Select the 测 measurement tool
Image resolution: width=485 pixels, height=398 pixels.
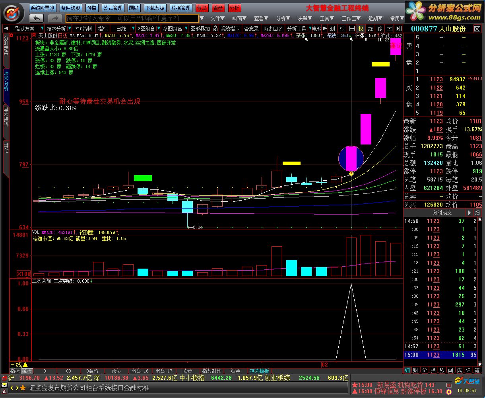pyautogui.click(x=332, y=29)
